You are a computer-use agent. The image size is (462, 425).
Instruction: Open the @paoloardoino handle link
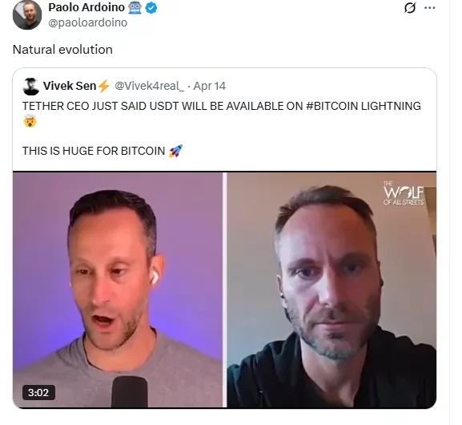[x=88, y=22]
